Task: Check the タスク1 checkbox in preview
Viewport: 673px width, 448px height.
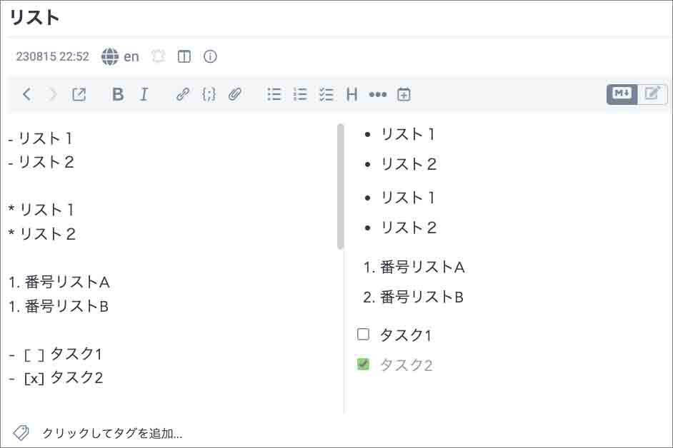Action: 364,334
